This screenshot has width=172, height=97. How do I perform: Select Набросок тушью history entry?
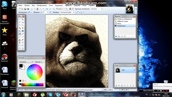[123, 21]
